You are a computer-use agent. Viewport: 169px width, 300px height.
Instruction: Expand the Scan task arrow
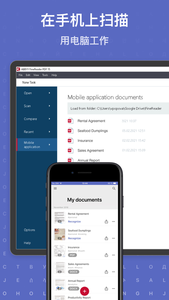point(49,106)
